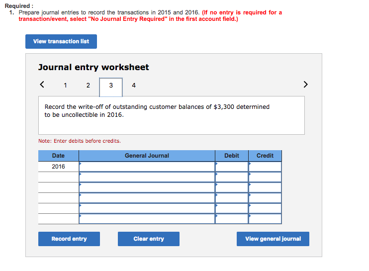Open View general journal
Viewport: 369px width, 271px height.
coord(273,239)
